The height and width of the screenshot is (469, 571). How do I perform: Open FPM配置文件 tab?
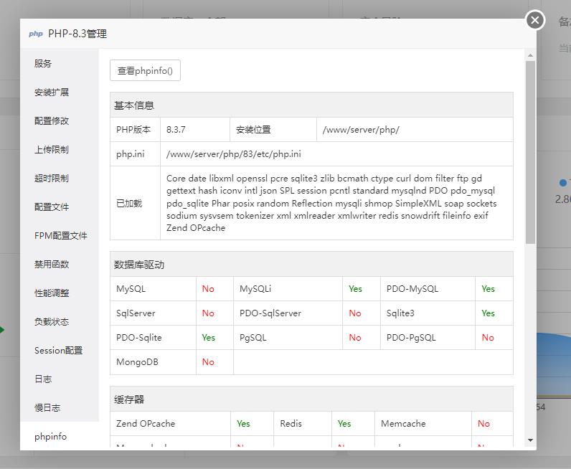(x=61, y=236)
